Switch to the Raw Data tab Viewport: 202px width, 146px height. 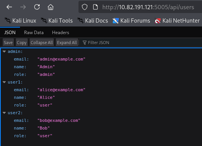pos(34,33)
